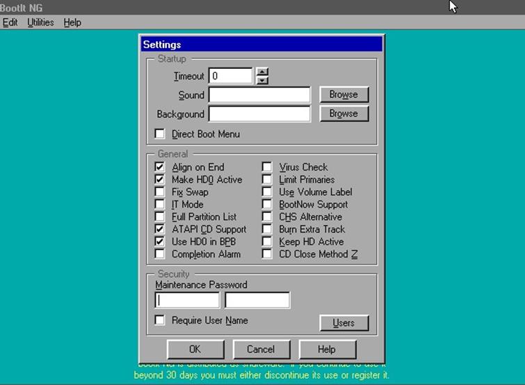Screen dimensions: 525x385
Task: Click Help button in Settings dialog
Action: (x=327, y=349)
